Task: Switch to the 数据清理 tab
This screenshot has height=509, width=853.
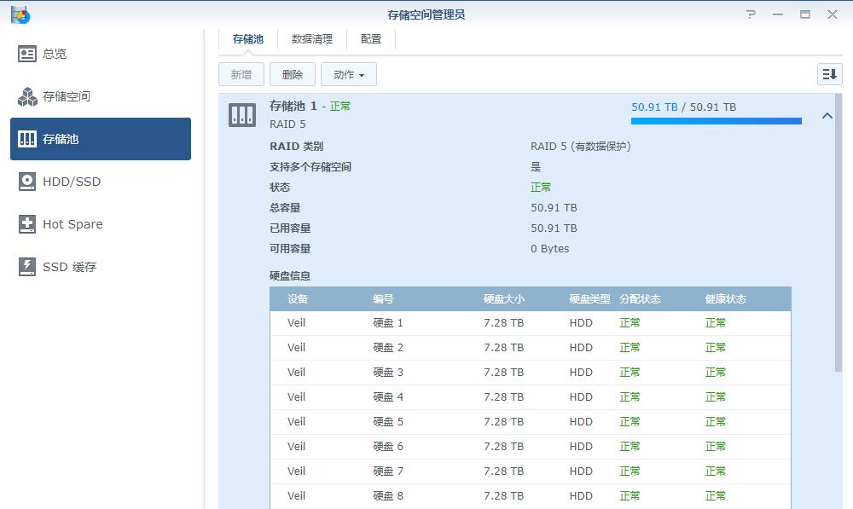Action: point(313,38)
